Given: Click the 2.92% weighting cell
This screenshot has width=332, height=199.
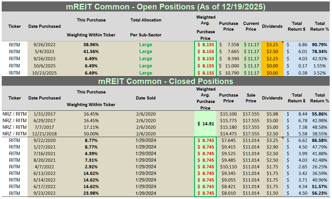Looking at the screenshot, I should click(x=91, y=167).
